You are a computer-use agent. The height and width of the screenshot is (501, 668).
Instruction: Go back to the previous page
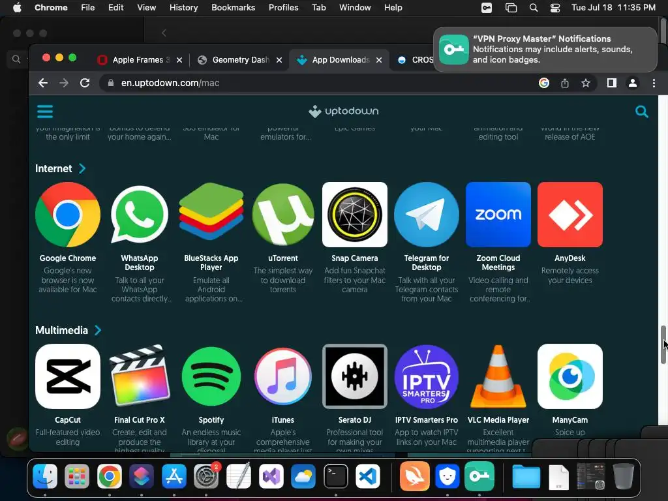tap(43, 83)
